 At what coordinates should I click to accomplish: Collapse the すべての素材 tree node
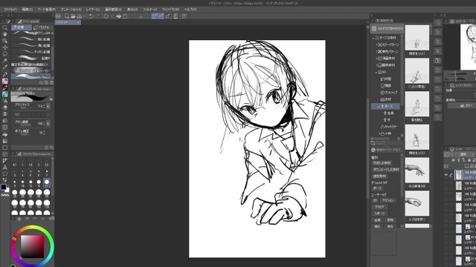click(x=373, y=38)
